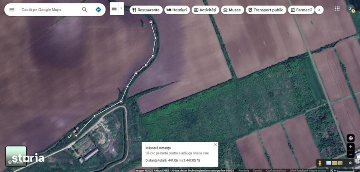Screen dimensions: 360x172
Task: Select the Hoteluri chip
Action: [177, 10]
